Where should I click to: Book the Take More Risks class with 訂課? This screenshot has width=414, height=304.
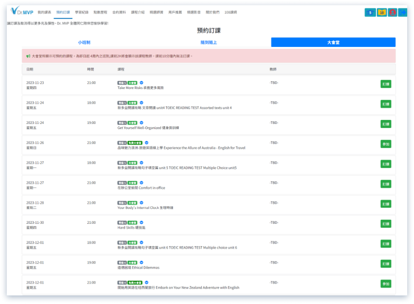point(386,84)
